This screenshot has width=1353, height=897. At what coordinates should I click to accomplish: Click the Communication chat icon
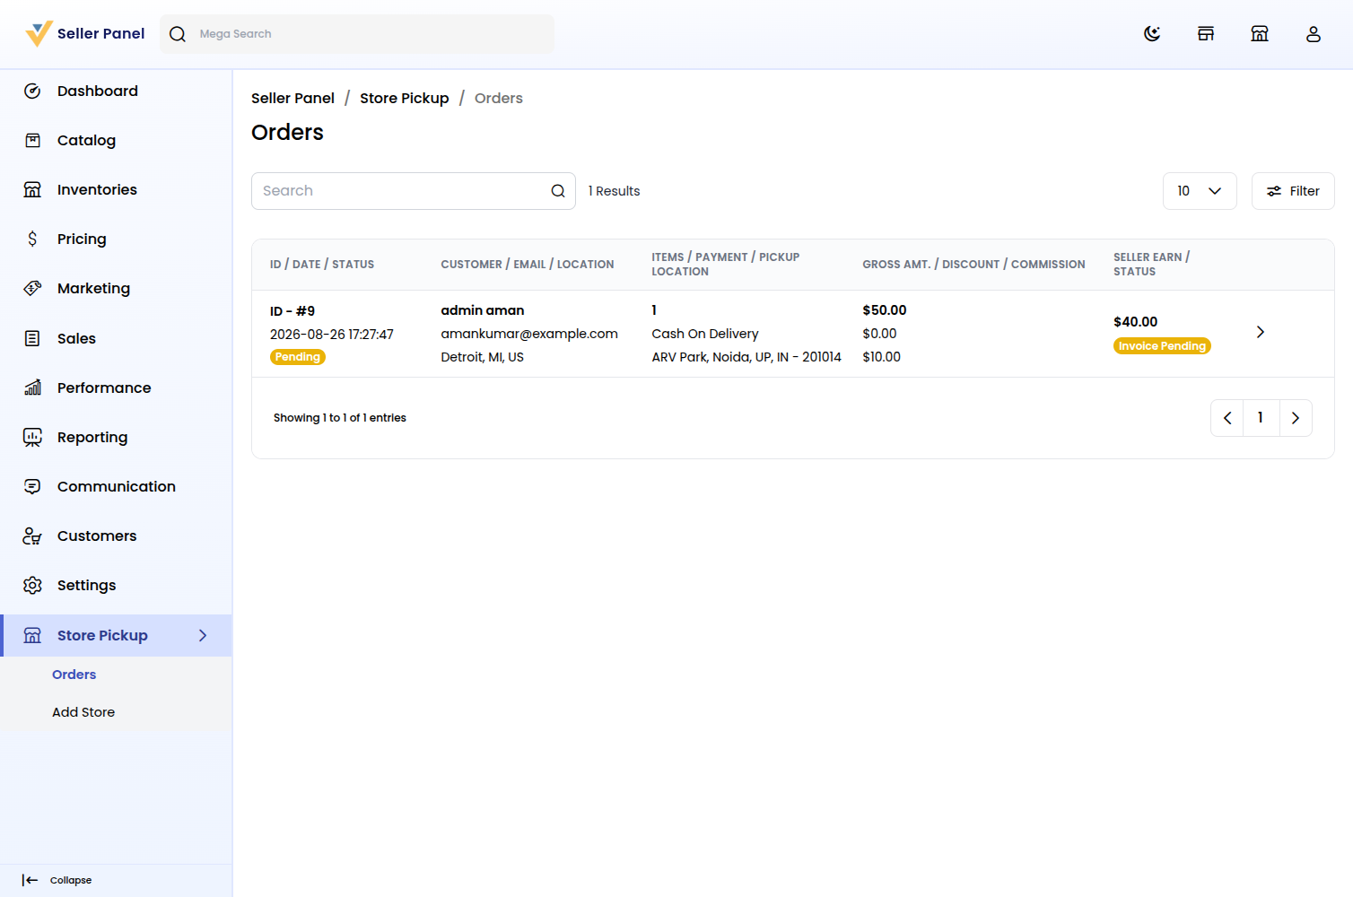(x=32, y=486)
